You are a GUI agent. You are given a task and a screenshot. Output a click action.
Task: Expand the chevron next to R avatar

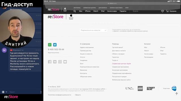[x=6, y=92]
